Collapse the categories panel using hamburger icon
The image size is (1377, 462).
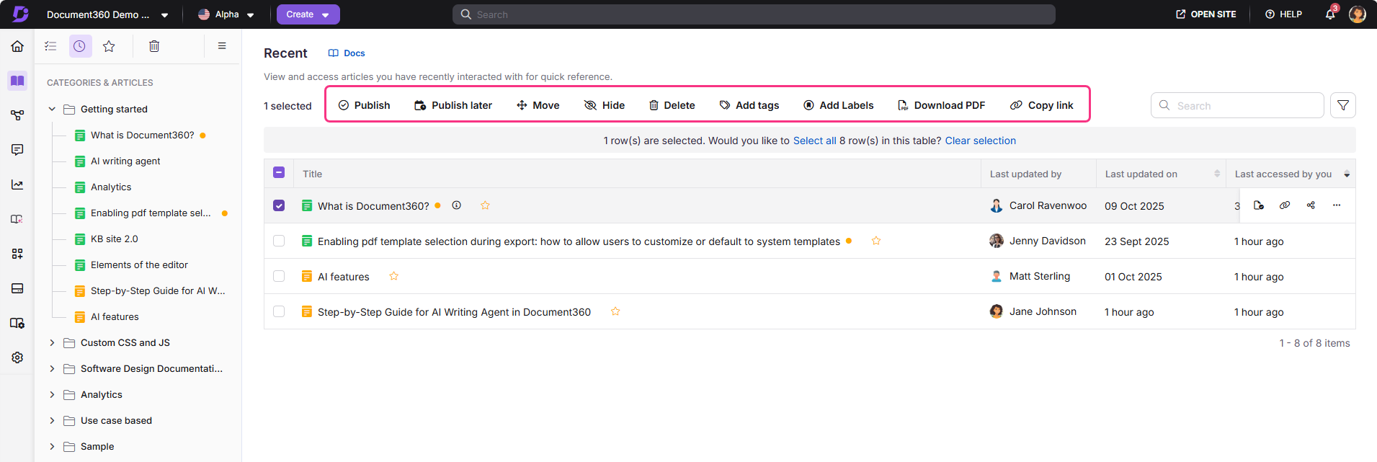(222, 46)
